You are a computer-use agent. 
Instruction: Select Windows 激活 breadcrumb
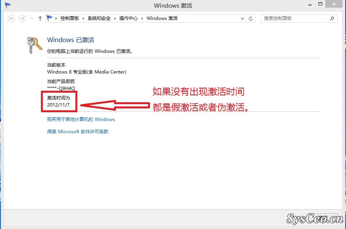pos(162,18)
